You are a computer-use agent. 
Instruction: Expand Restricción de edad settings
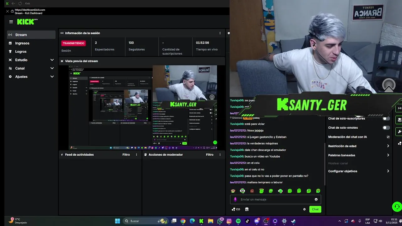coord(359,146)
